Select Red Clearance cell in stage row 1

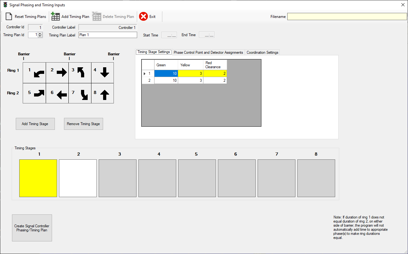[x=215, y=74]
